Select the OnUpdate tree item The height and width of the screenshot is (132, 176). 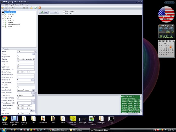pos(10,20)
